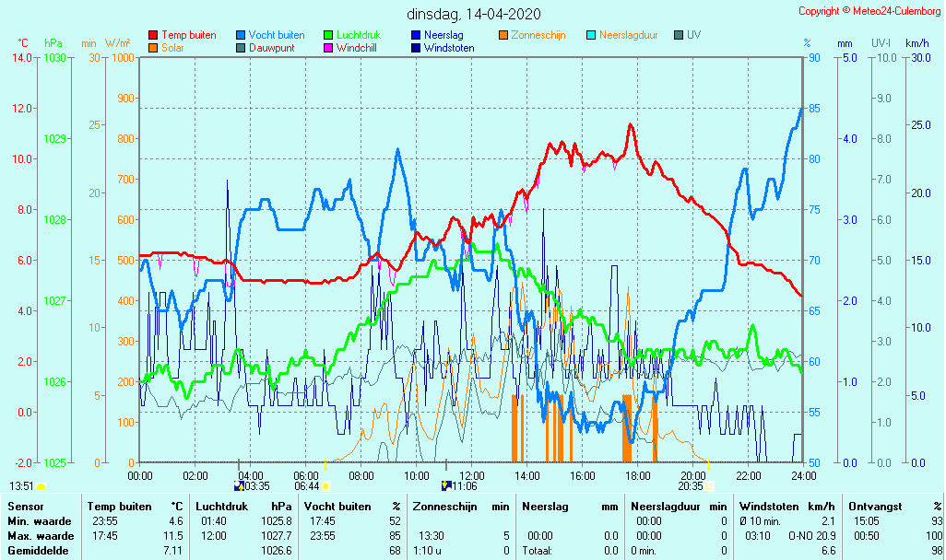Select the orange Zonneschijn legend square

503,35
